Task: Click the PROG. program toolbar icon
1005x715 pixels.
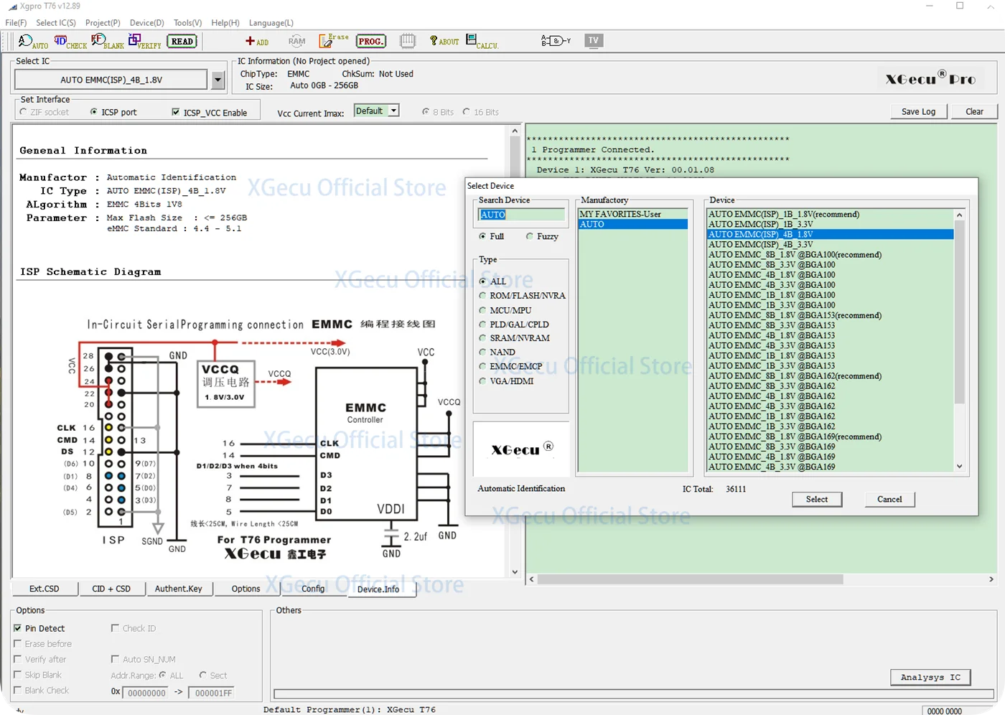Action: click(370, 42)
